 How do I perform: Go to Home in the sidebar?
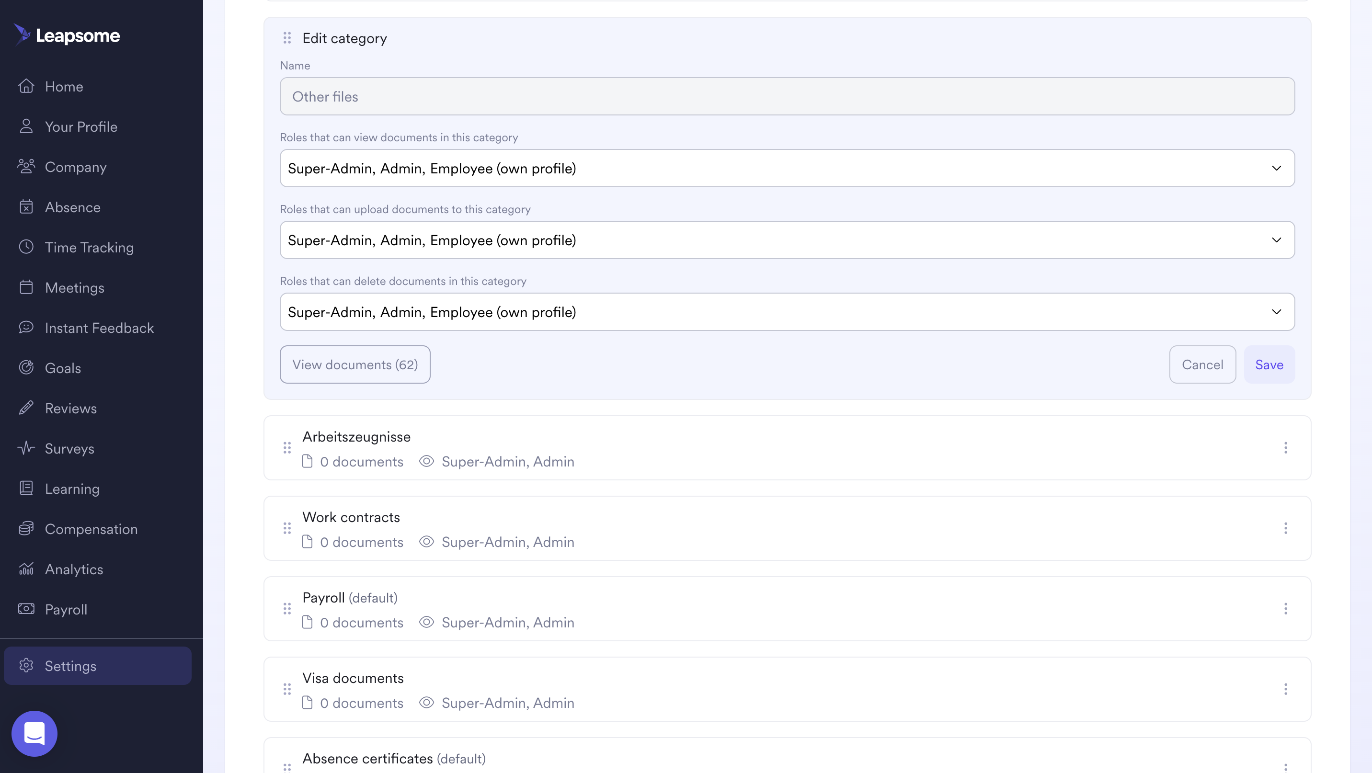tap(64, 86)
